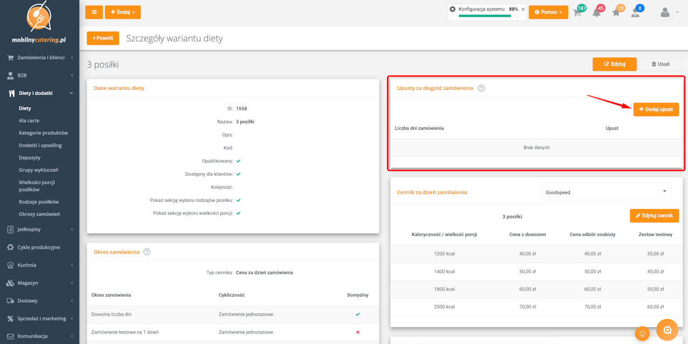The width and height of the screenshot is (688, 344).
Task: Open the user avatar profile menu
Action: click(x=665, y=12)
